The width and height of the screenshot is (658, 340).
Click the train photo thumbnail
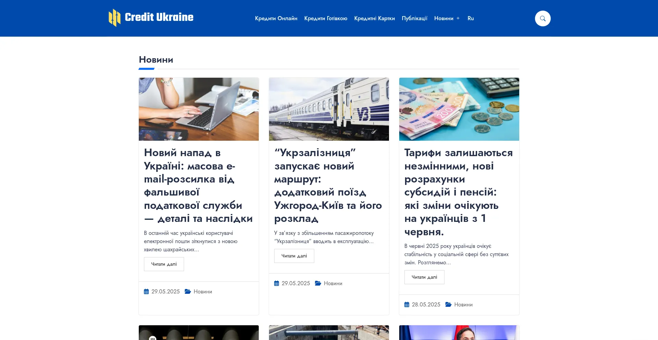pyautogui.click(x=329, y=109)
